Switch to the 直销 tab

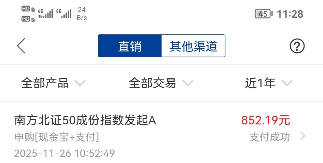point(130,46)
